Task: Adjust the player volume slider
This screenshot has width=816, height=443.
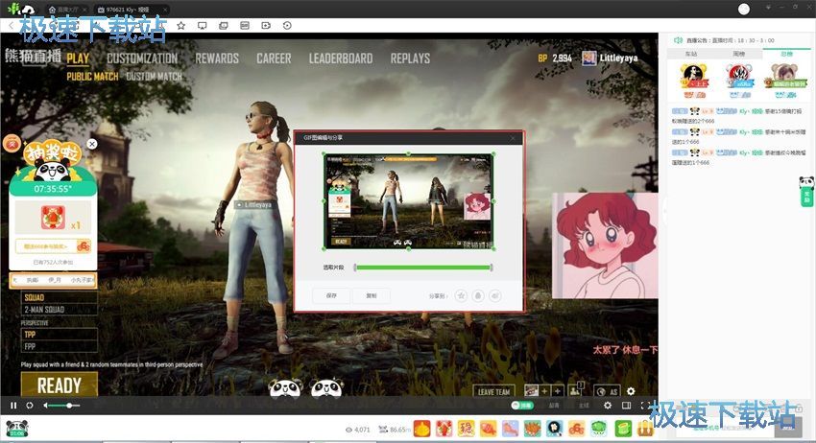Action: tap(65, 405)
